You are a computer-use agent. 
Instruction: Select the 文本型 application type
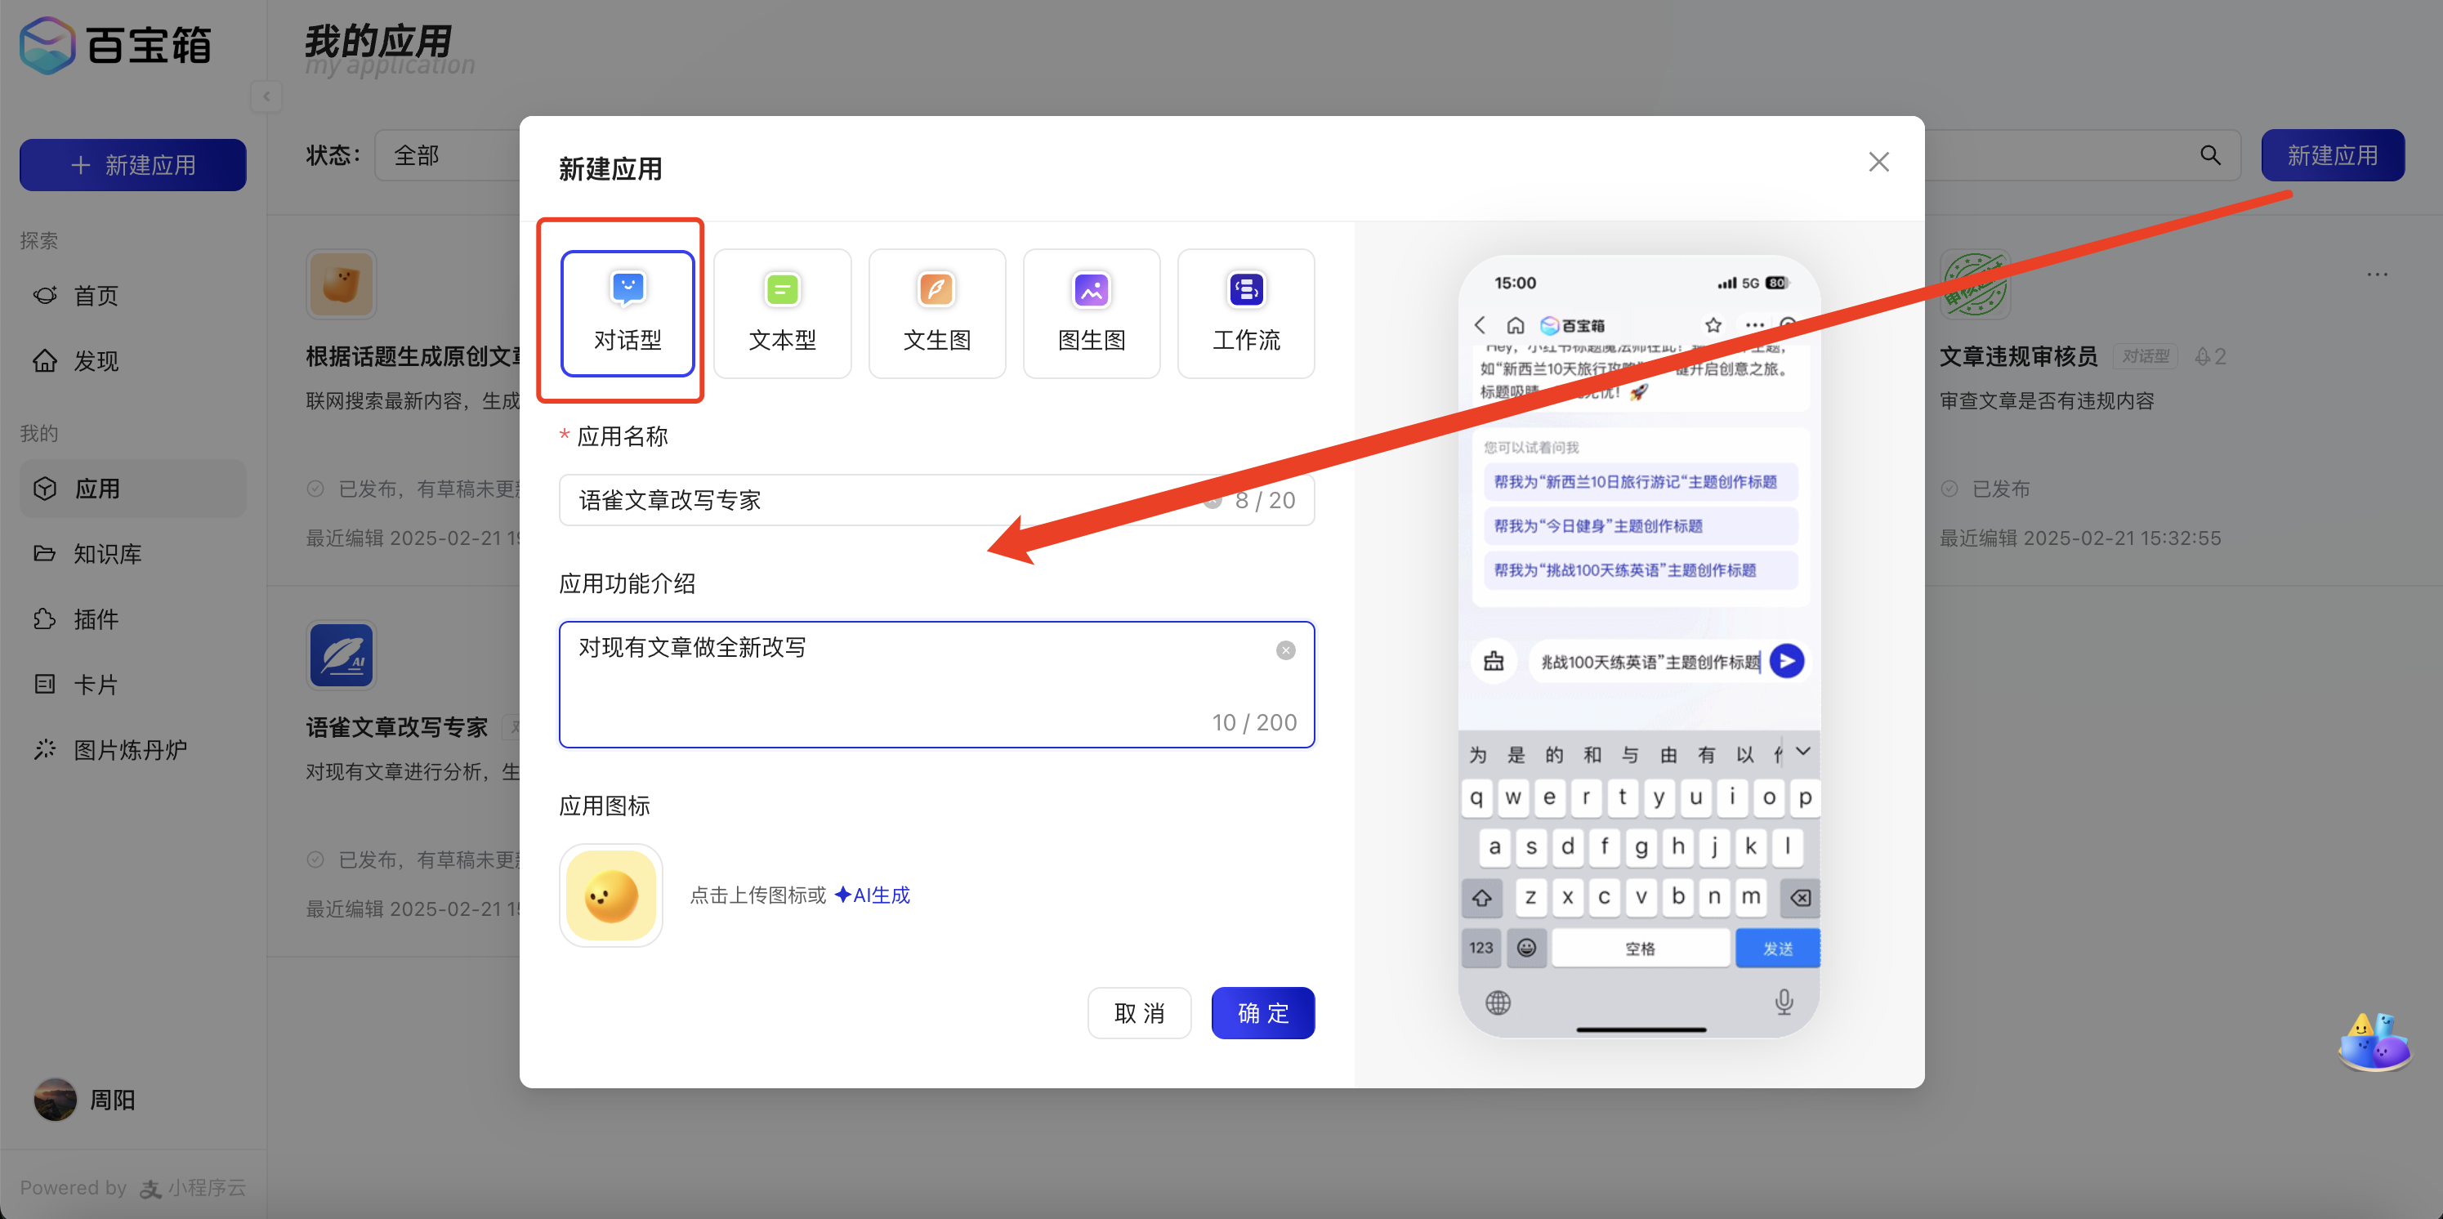pyautogui.click(x=781, y=313)
